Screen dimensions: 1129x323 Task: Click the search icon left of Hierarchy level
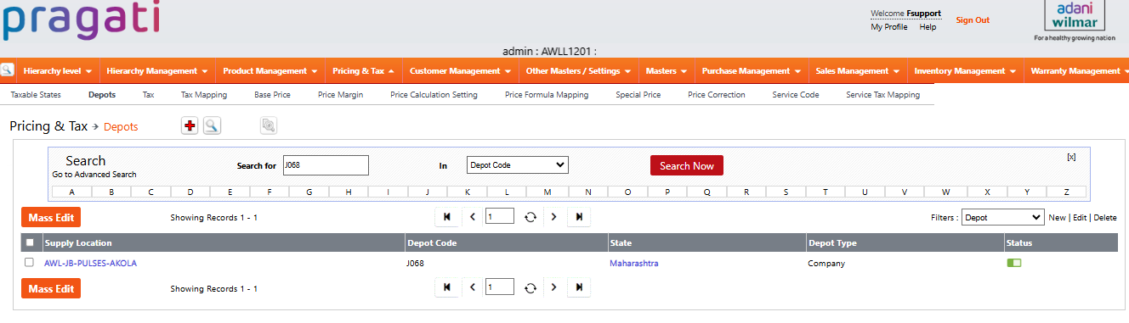[8, 70]
